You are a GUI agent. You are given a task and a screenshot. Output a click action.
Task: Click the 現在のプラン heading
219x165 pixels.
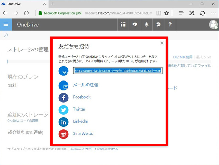23,76
